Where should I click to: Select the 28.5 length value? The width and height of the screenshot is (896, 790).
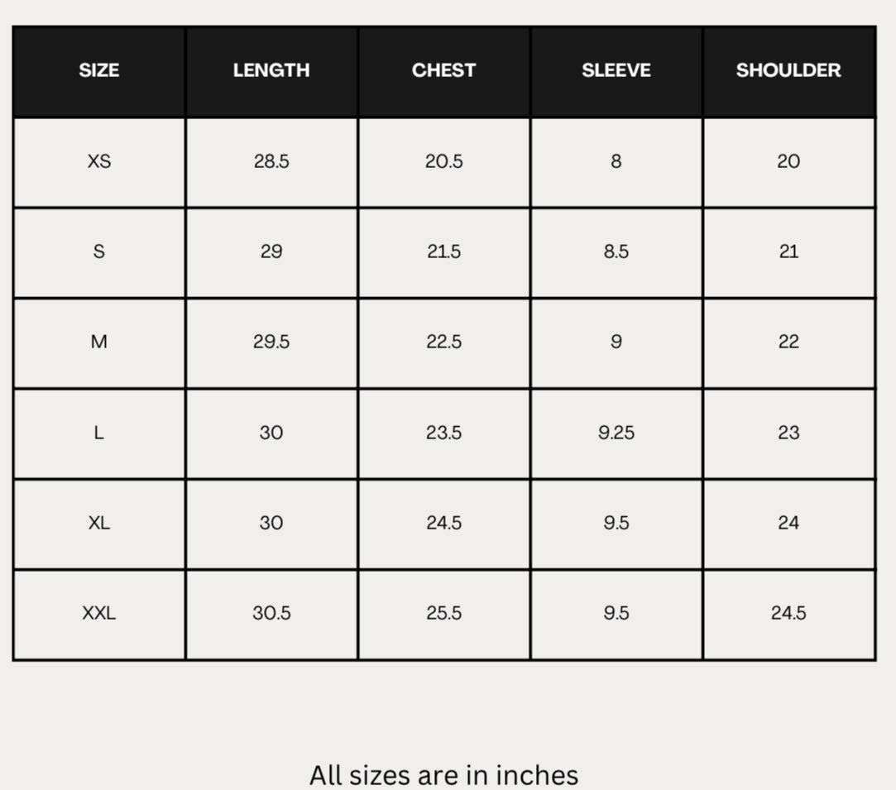click(x=271, y=161)
